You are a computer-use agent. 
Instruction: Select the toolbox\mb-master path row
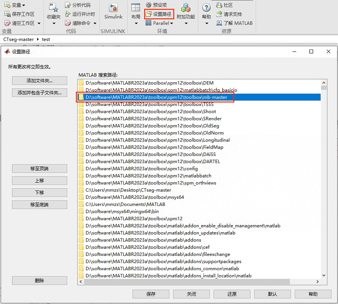(199, 97)
